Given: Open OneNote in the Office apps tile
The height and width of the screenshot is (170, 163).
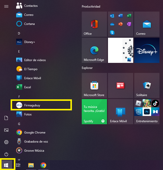Looking at the screenshot, I should (x=129, y=24).
